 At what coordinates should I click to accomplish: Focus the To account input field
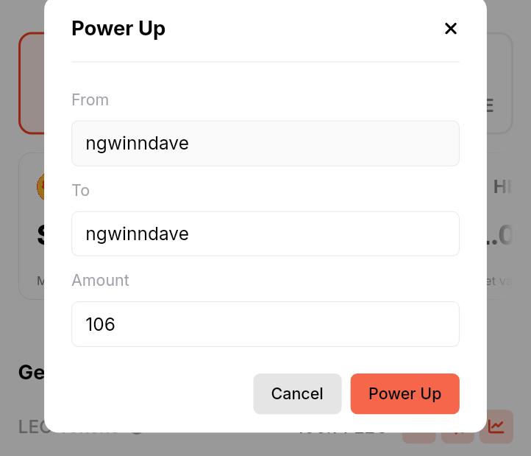point(265,234)
